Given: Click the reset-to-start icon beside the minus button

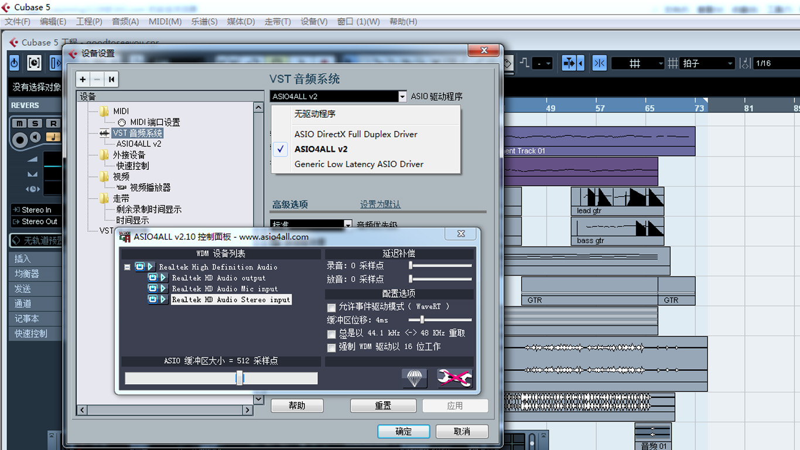Looking at the screenshot, I should click(111, 80).
